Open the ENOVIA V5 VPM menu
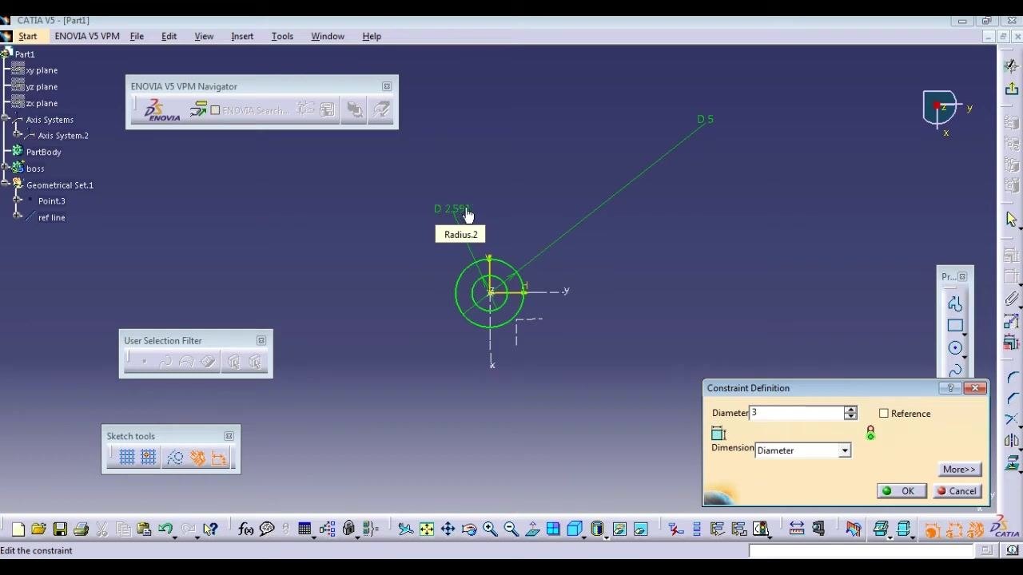Screen dimensions: 1023x575 tap(87, 36)
